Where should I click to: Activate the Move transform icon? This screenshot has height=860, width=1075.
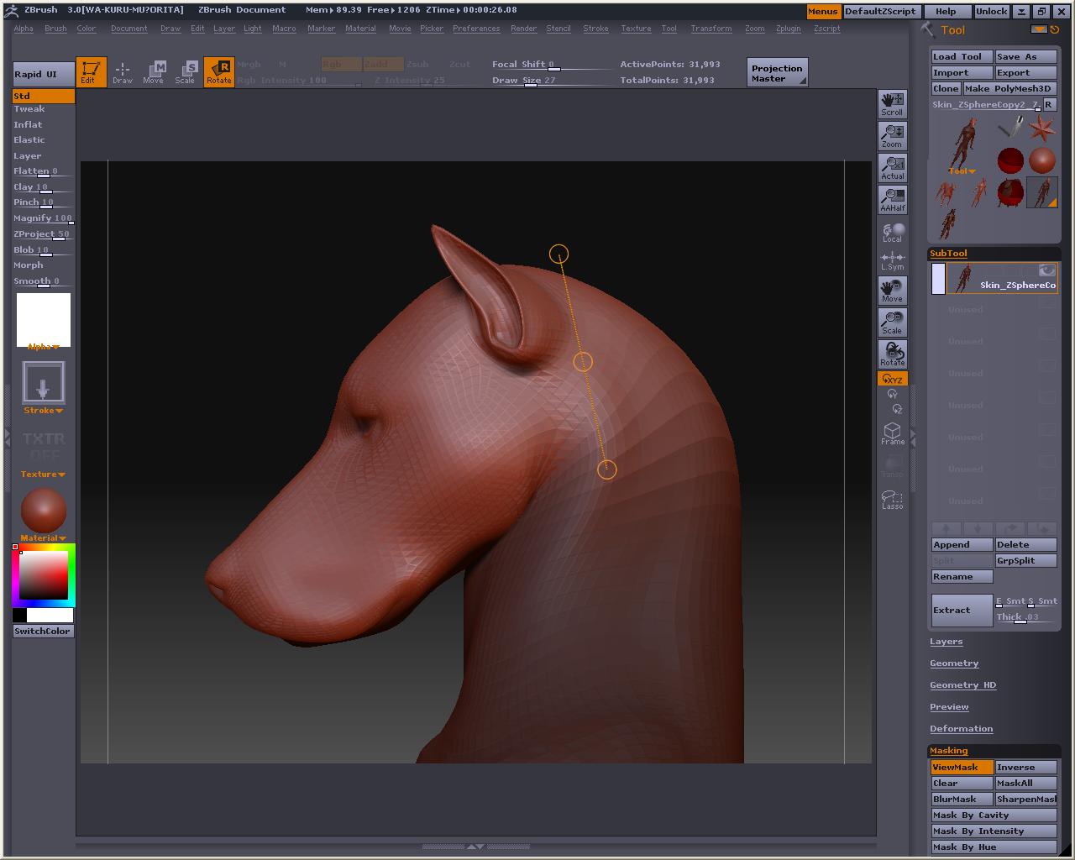(x=154, y=72)
